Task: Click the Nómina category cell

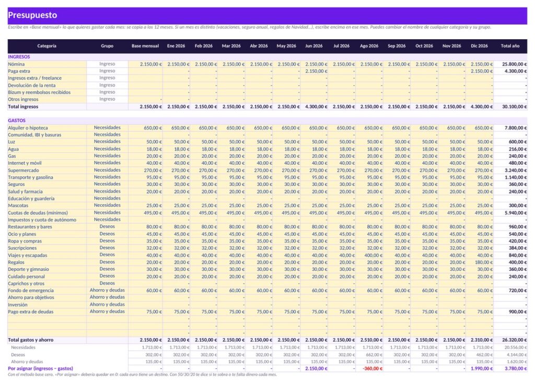Action: click(47, 64)
